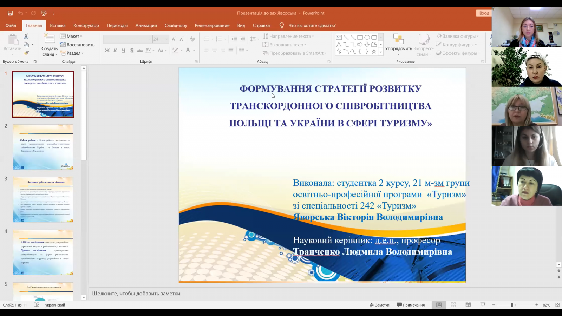Click lightbulb Tell me icon
The image size is (562, 316).
coord(281,25)
